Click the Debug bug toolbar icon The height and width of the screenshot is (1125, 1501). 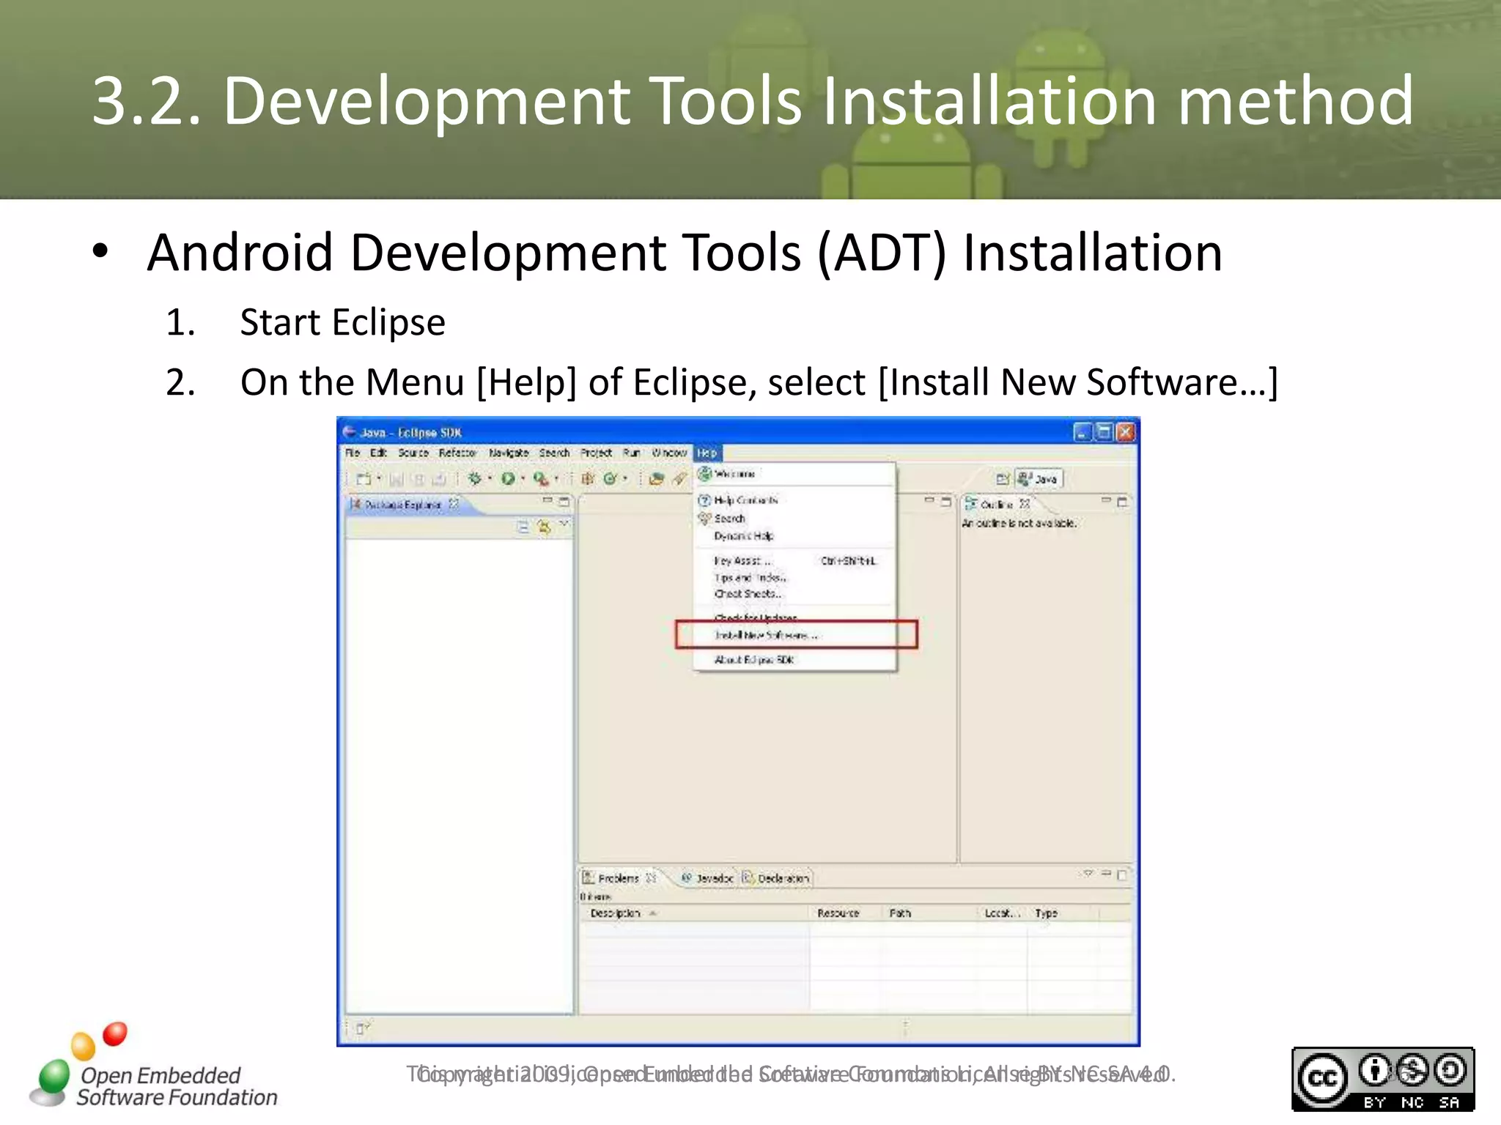[x=475, y=478]
